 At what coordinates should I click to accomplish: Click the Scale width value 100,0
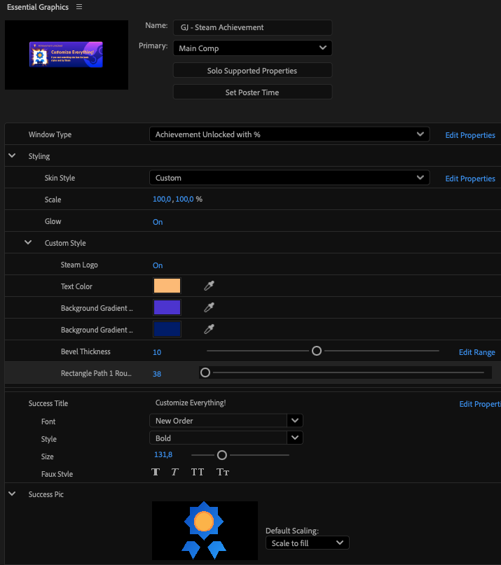162,199
